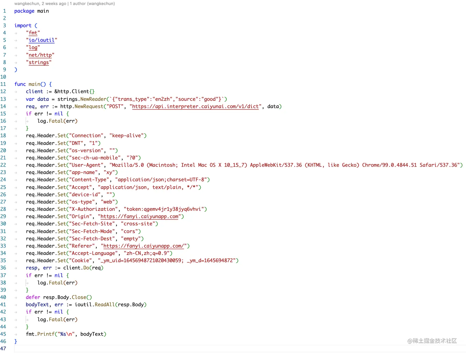Click 'log.Fatal(err)' on line 38
Viewport: 466px width, 353px height.
[57, 283]
